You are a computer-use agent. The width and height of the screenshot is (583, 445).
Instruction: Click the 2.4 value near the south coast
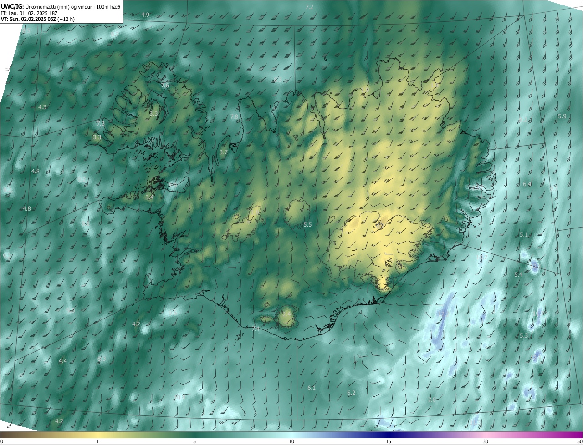[286, 314]
